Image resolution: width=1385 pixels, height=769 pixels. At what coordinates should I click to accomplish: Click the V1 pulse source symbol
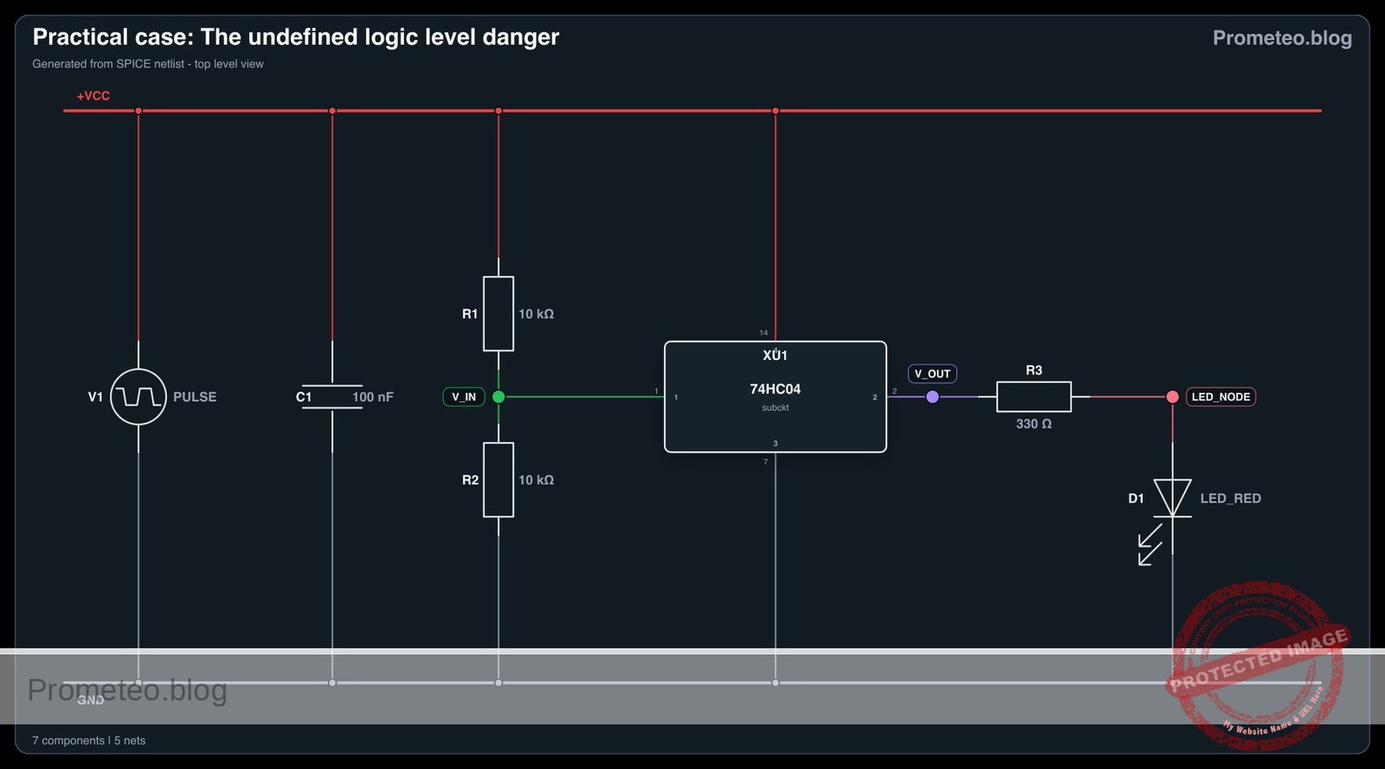point(138,397)
